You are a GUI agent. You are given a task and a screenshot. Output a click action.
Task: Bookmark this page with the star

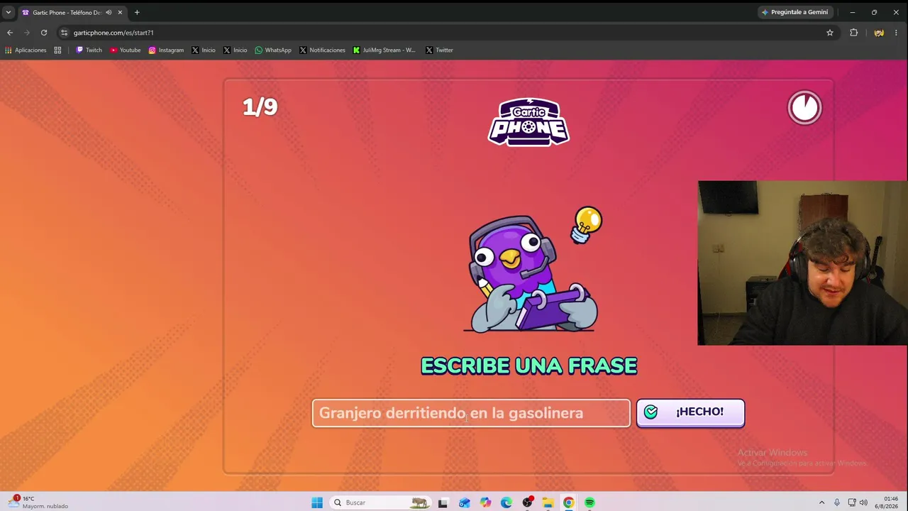[x=830, y=33]
